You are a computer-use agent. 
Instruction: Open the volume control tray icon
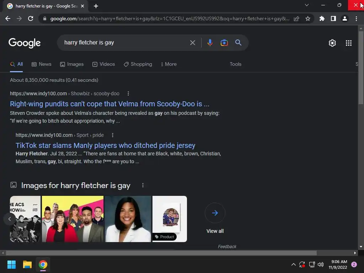[321, 264]
